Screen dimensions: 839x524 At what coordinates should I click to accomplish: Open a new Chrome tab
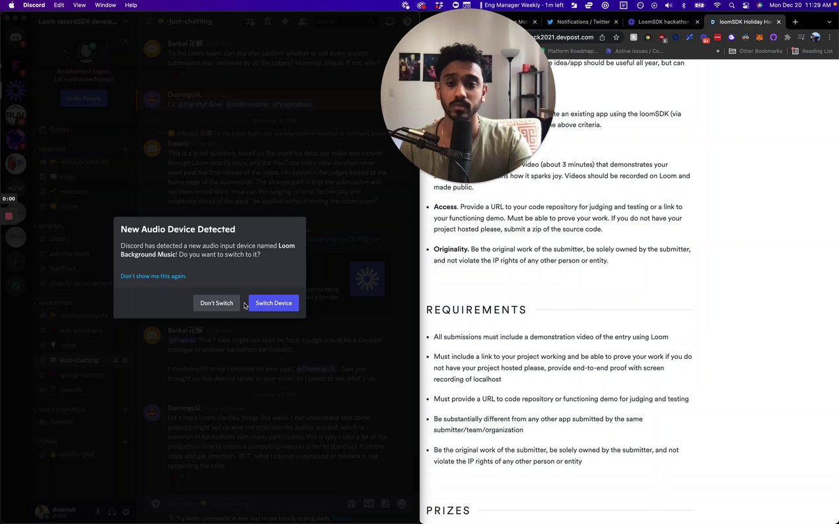coord(795,22)
